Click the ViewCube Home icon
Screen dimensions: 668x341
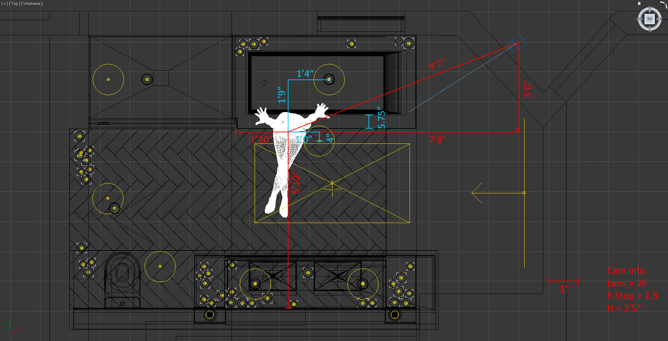(x=639, y=3)
